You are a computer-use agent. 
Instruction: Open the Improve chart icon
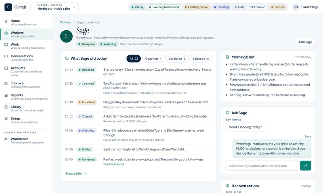[x=6, y=84]
